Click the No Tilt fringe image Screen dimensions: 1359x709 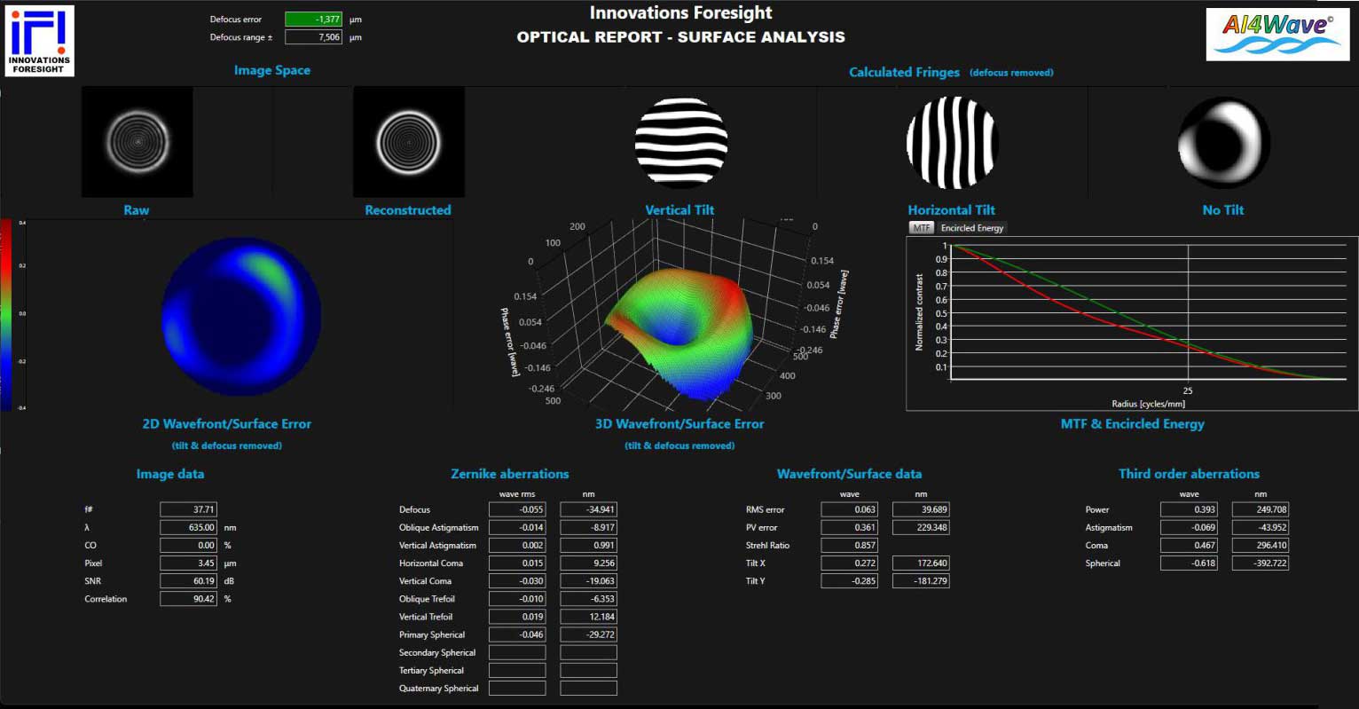pyautogui.click(x=1223, y=143)
